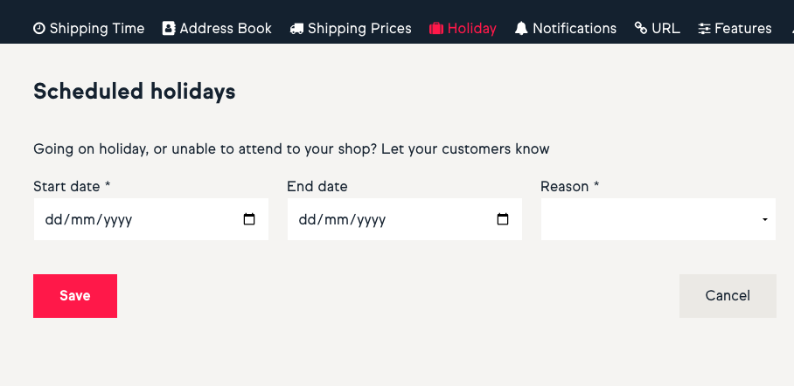Click the bell icon beside Notifications
This screenshot has height=386, width=794.
click(x=521, y=28)
